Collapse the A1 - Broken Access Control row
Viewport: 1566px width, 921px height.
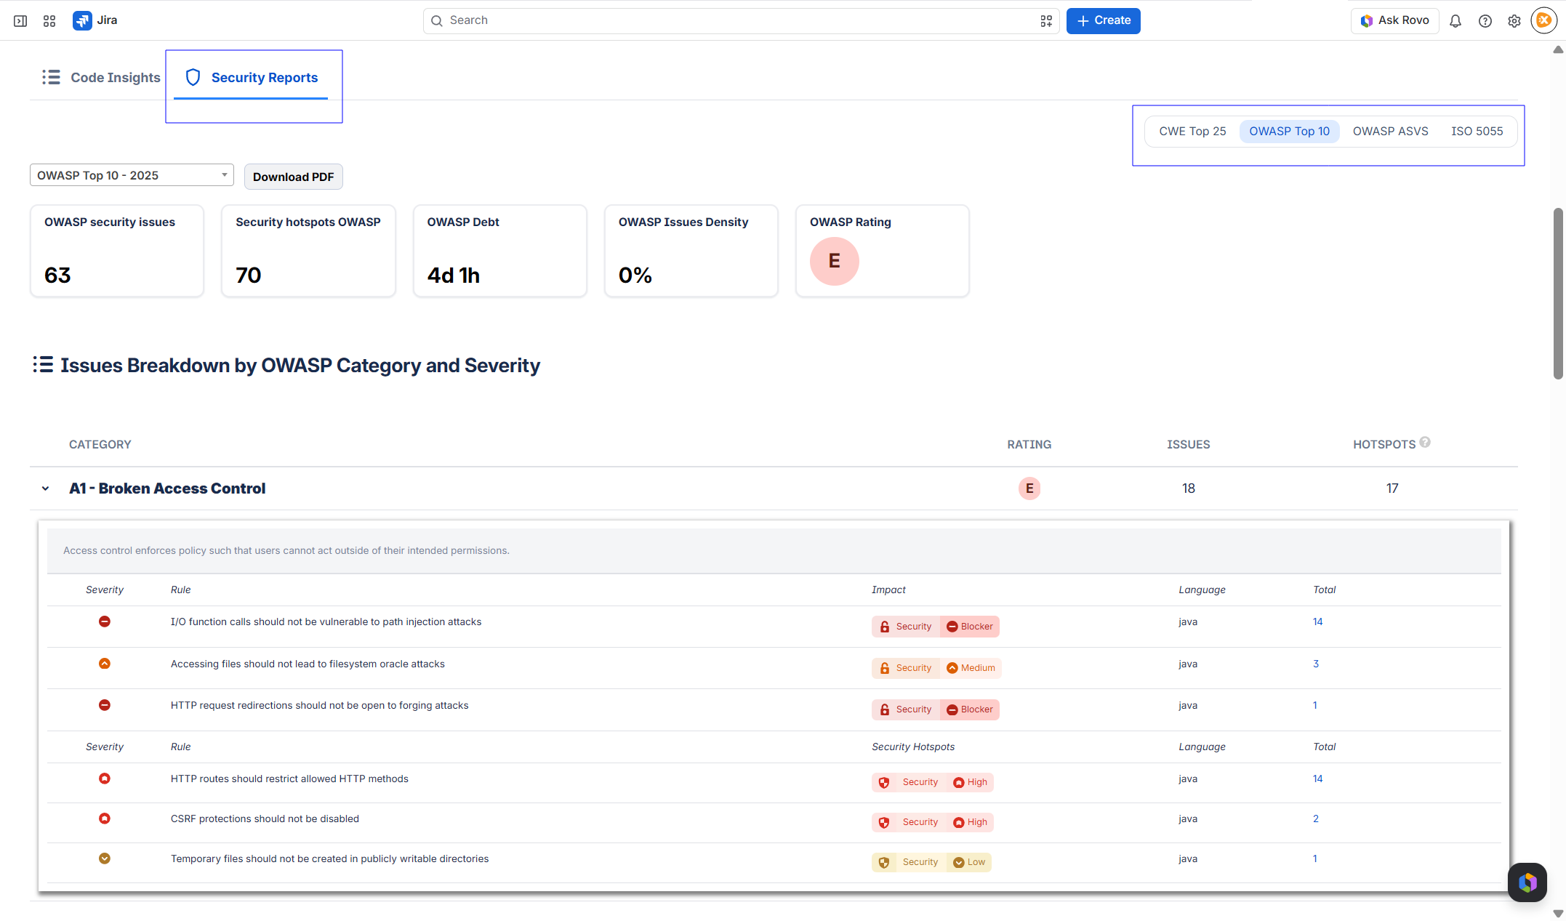[x=46, y=488]
